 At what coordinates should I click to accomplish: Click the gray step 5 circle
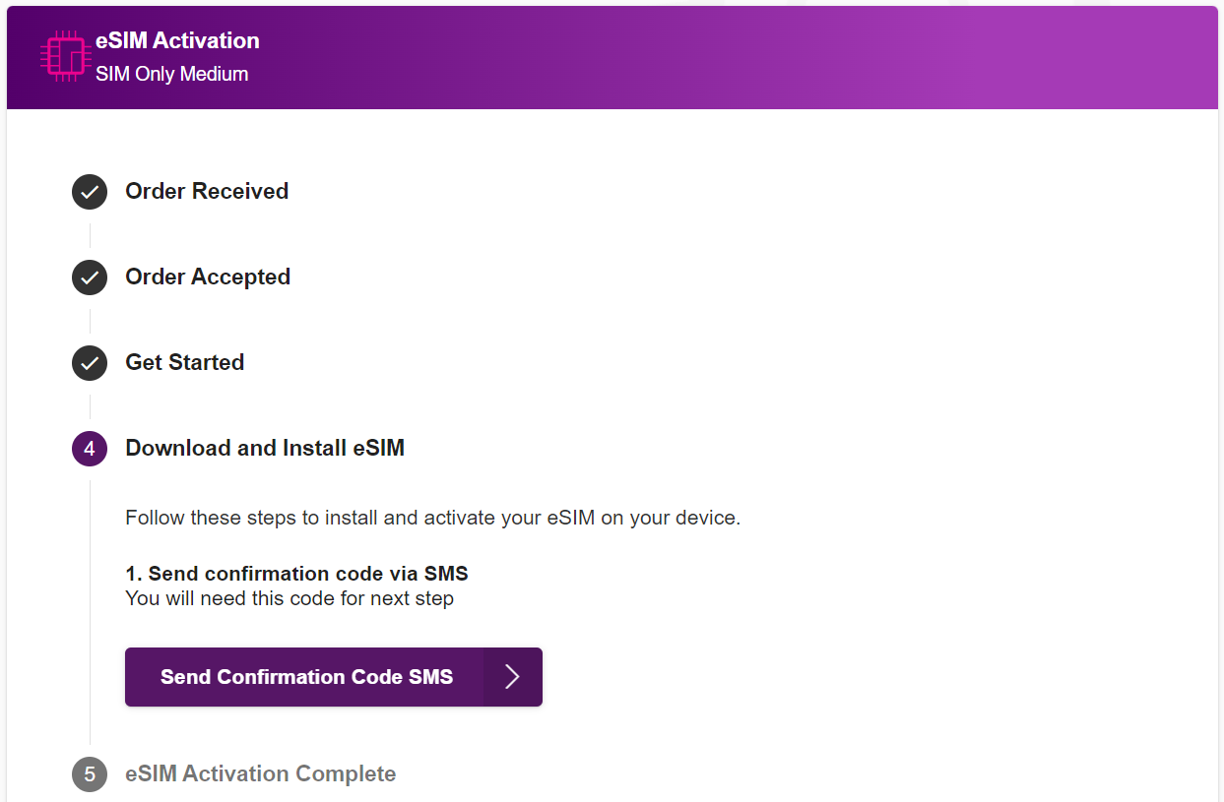click(89, 774)
